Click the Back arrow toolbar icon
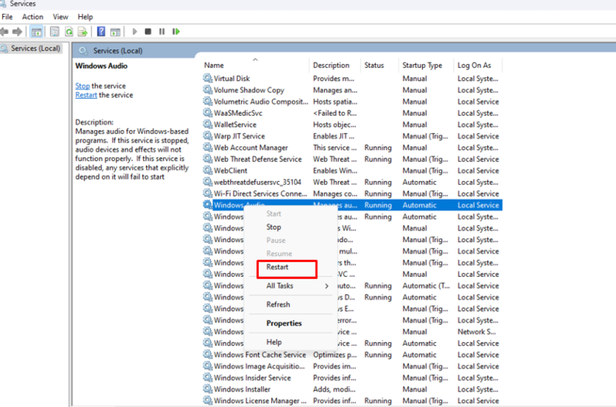This screenshot has height=407, width=616. (x=5, y=32)
